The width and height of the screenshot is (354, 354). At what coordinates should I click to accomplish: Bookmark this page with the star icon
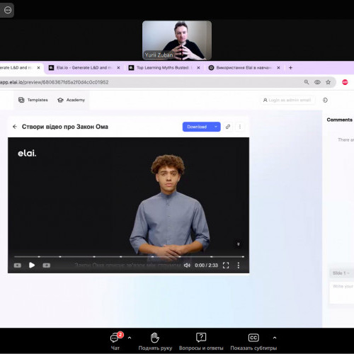(328, 82)
